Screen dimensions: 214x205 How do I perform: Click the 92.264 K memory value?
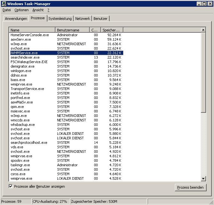114,35
